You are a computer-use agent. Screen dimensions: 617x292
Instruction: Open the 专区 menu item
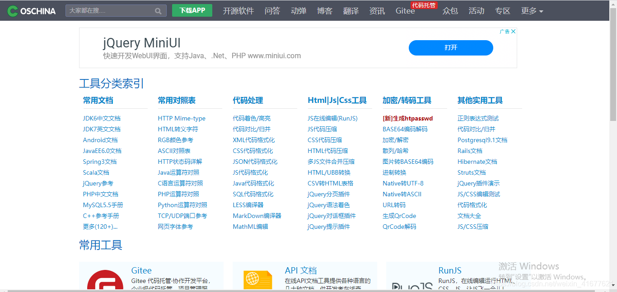(503, 11)
